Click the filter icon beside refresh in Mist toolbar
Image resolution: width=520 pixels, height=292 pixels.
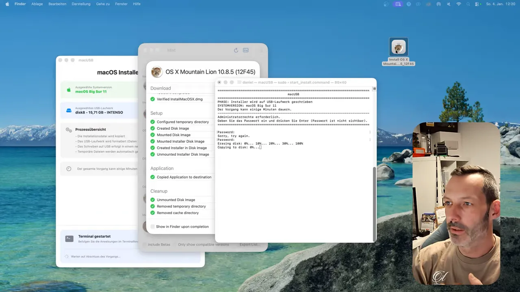(x=246, y=50)
